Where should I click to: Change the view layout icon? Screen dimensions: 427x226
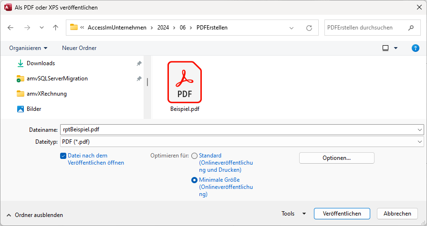tap(385, 48)
